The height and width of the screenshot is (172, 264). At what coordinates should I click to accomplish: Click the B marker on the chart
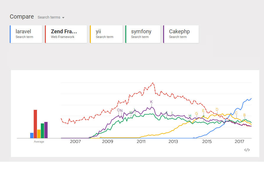click(x=244, y=115)
